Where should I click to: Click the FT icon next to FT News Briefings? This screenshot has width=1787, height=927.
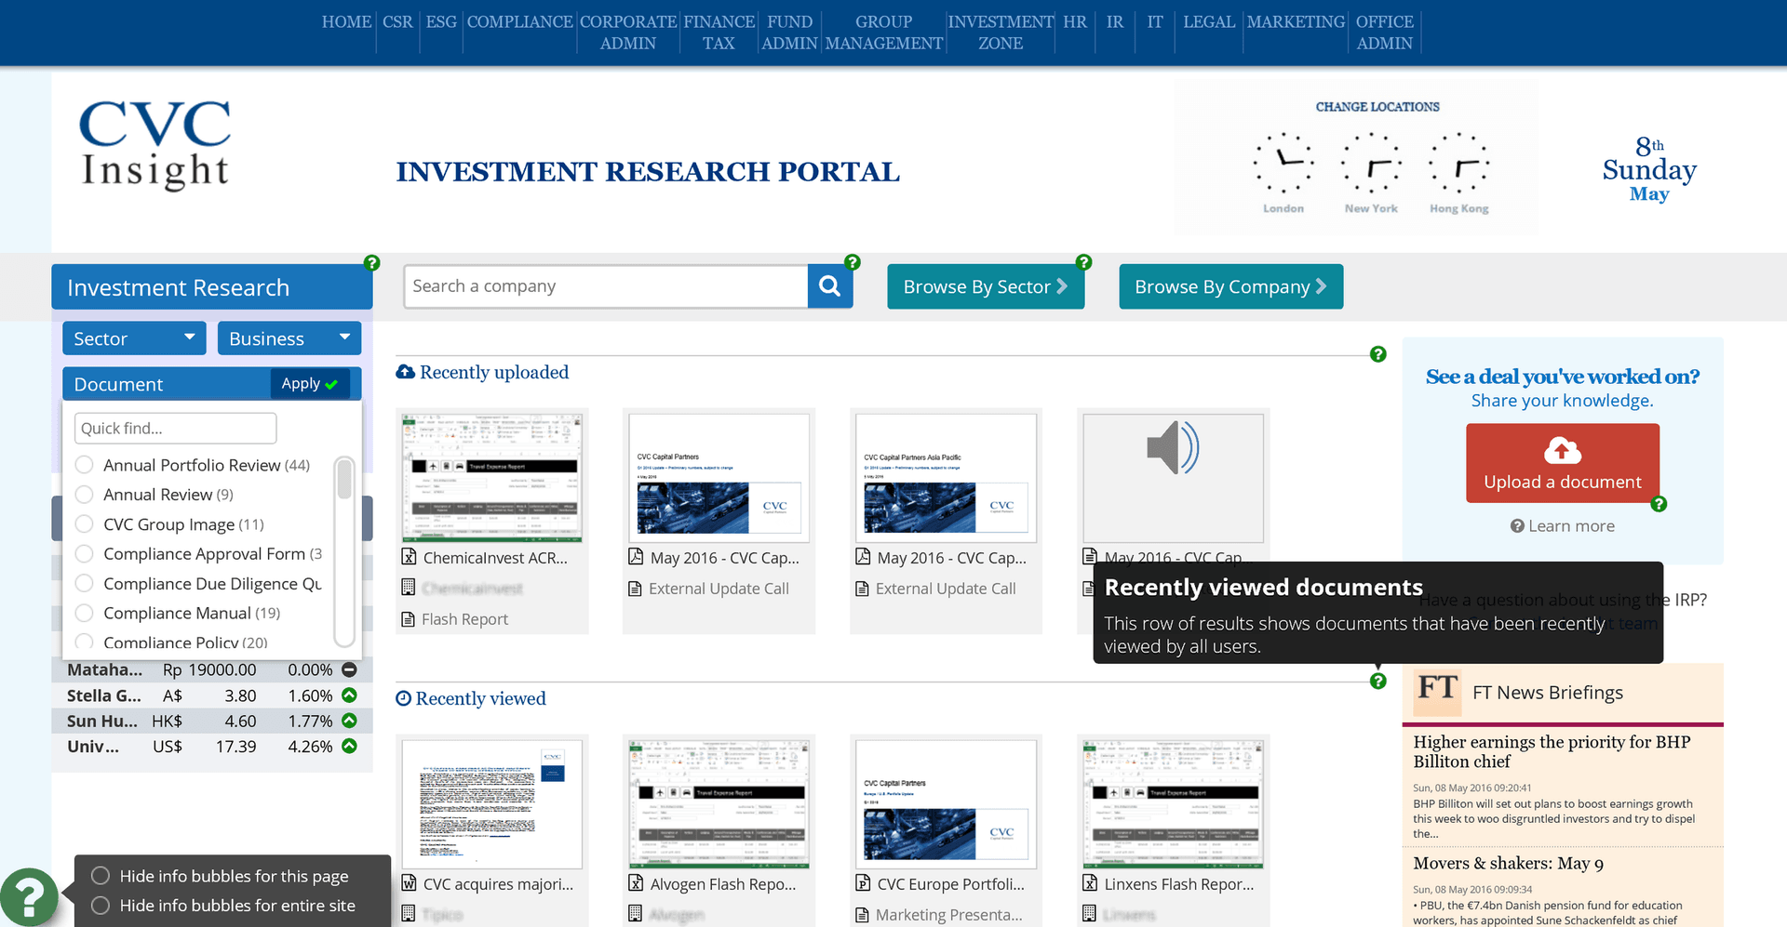pyautogui.click(x=1436, y=692)
